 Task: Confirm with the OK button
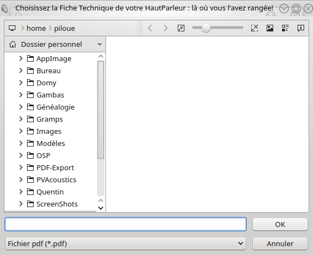click(x=280, y=224)
